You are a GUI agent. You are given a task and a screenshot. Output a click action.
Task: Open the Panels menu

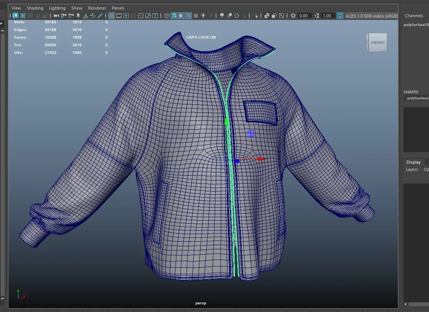[118, 8]
